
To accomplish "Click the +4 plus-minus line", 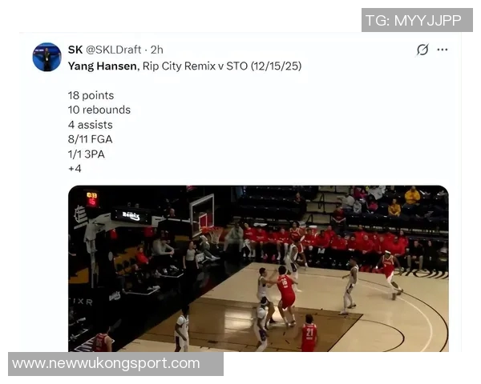I will (x=75, y=169).
